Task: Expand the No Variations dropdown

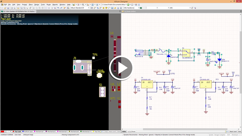Action: click(132, 8)
